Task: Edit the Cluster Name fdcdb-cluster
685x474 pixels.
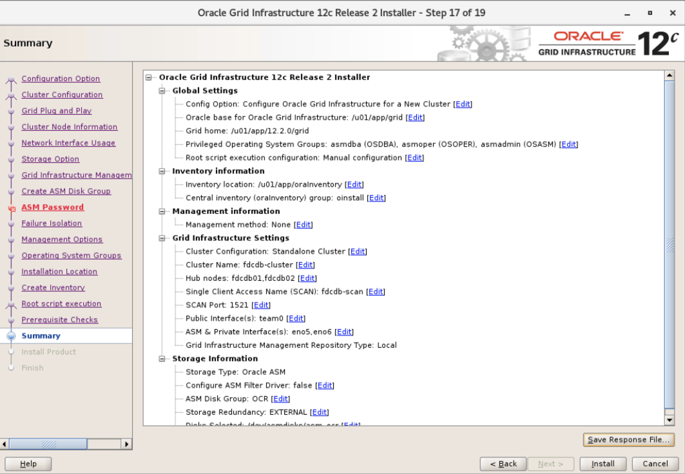Action: click(305, 265)
